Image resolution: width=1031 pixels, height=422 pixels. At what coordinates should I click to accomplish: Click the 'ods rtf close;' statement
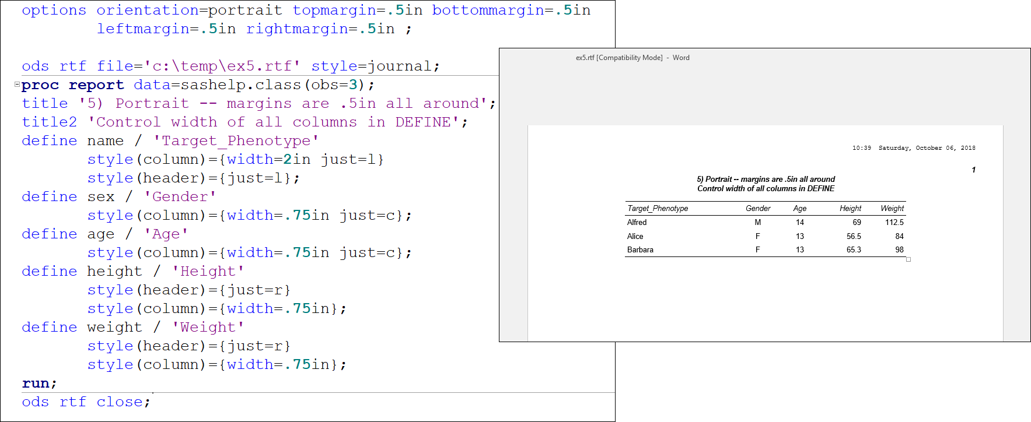(86, 402)
